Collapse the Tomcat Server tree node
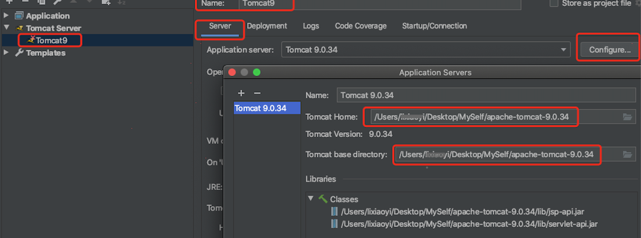Image resolution: width=641 pixels, height=238 pixels. [x=6, y=28]
